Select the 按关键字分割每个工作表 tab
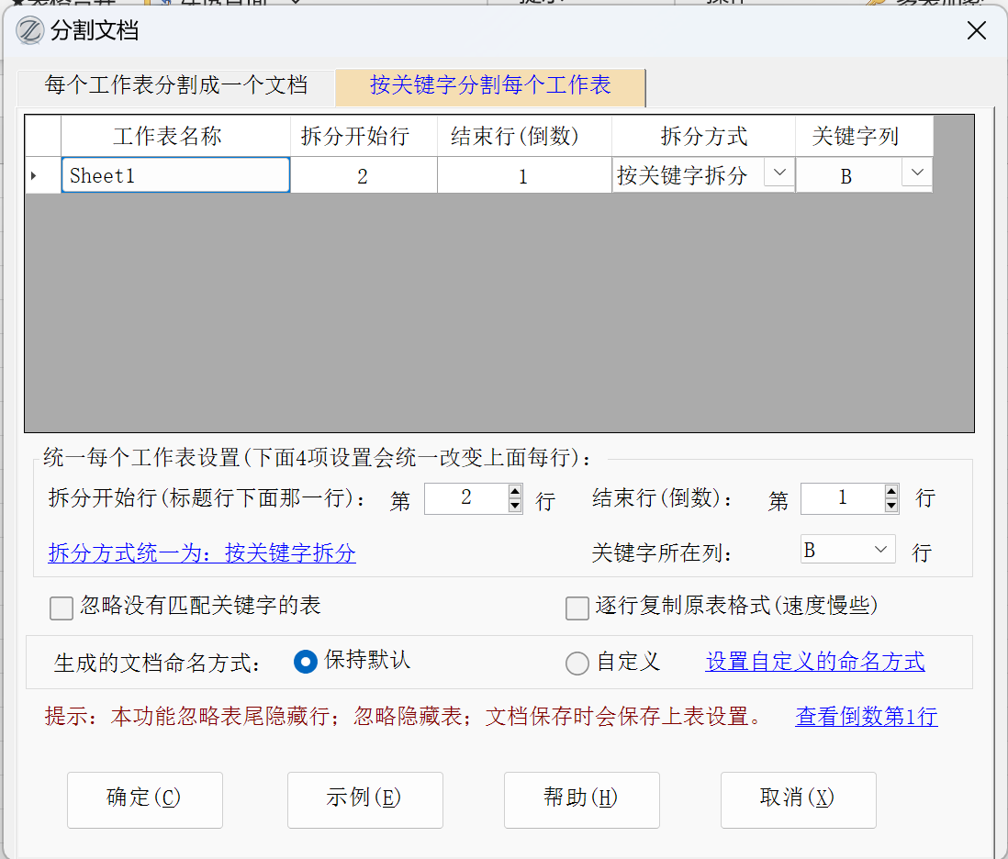 tap(490, 86)
